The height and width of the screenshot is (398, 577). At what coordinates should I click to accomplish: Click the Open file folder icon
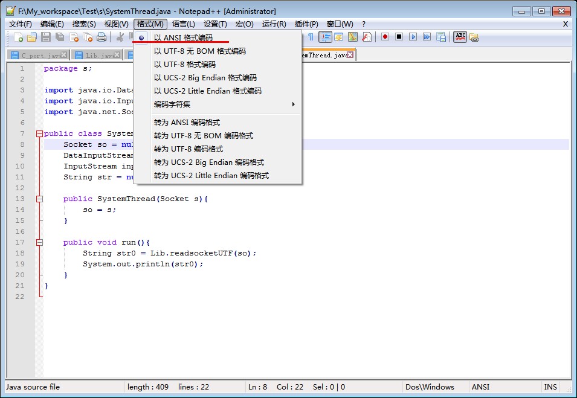point(32,37)
